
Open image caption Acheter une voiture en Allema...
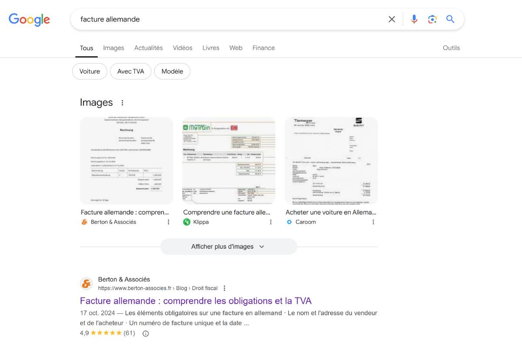[331, 212]
